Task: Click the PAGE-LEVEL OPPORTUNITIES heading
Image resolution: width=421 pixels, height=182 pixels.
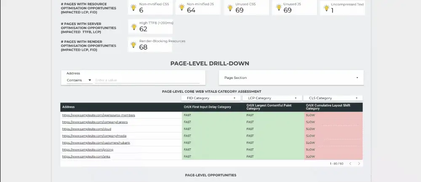Action: pos(210,175)
